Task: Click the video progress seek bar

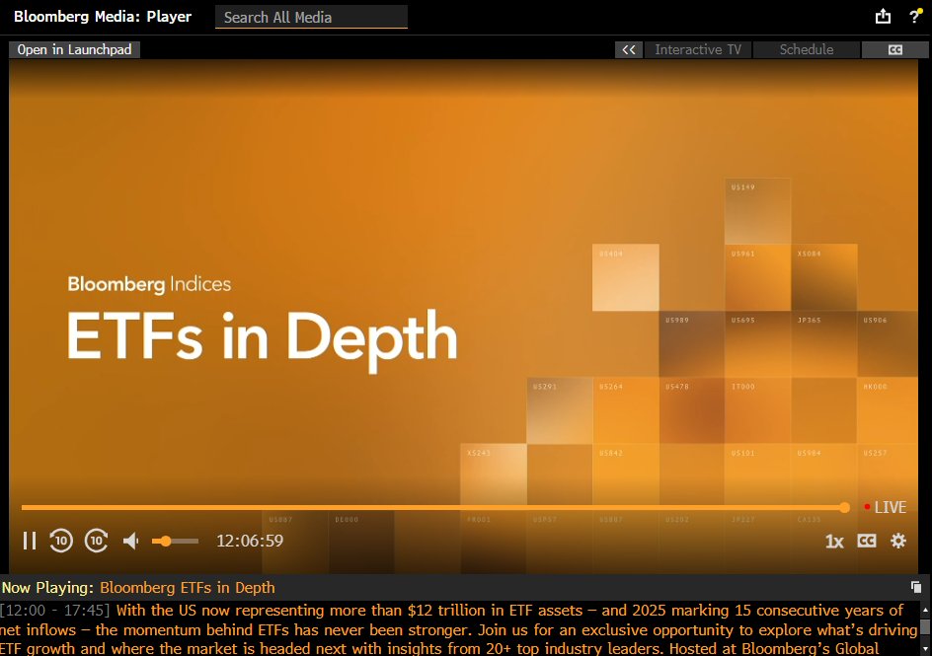Action: [432, 507]
